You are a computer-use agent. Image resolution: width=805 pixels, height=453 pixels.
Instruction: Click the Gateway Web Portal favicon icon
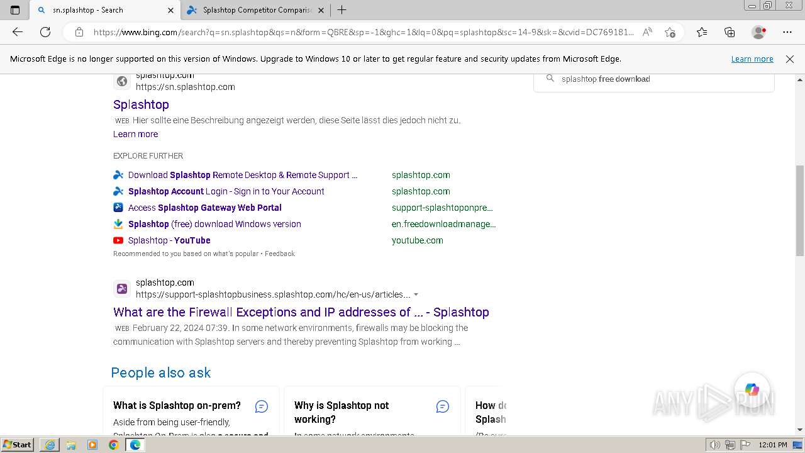118,208
